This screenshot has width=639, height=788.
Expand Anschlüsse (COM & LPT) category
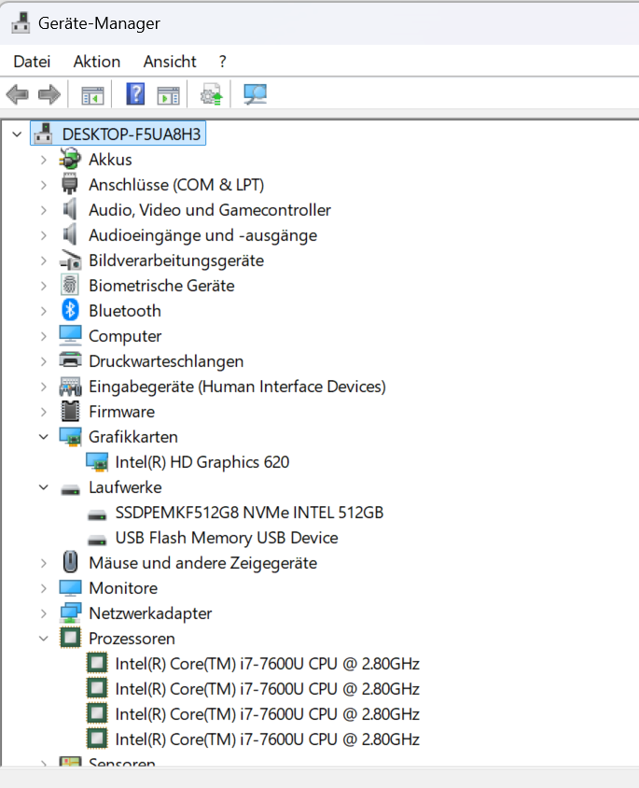[x=44, y=185]
